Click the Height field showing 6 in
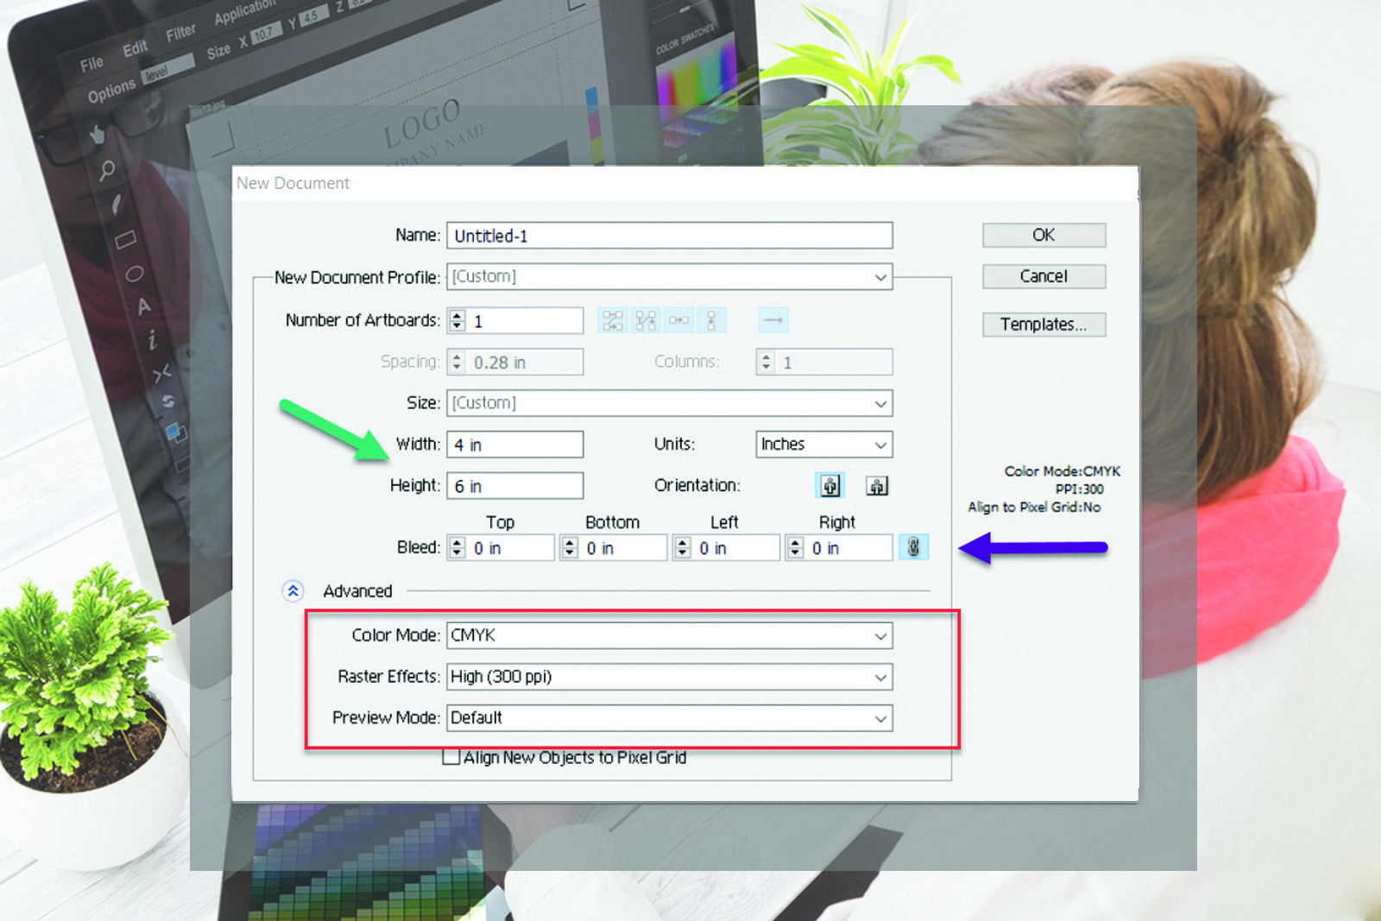 pyautogui.click(x=515, y=486)
